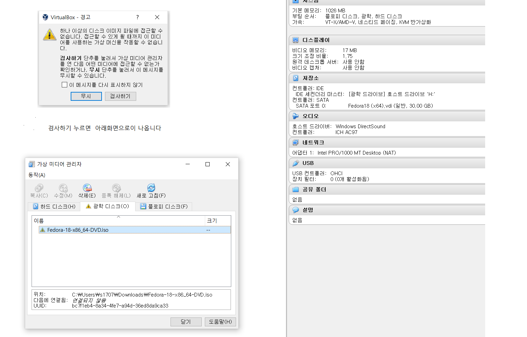Screen dimensions: 527x337
Task: Switch to the 하드 디스크(H) tab
Action: [54, 206]
